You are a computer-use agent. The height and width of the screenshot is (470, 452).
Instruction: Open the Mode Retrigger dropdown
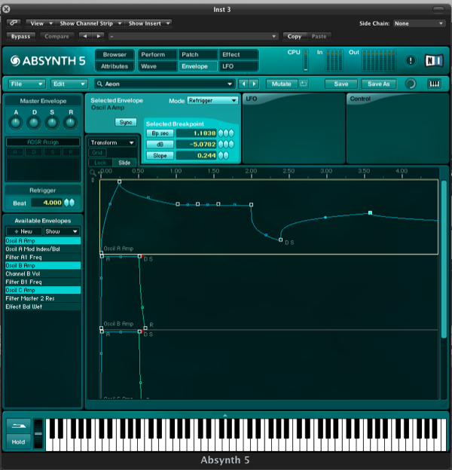212,100
